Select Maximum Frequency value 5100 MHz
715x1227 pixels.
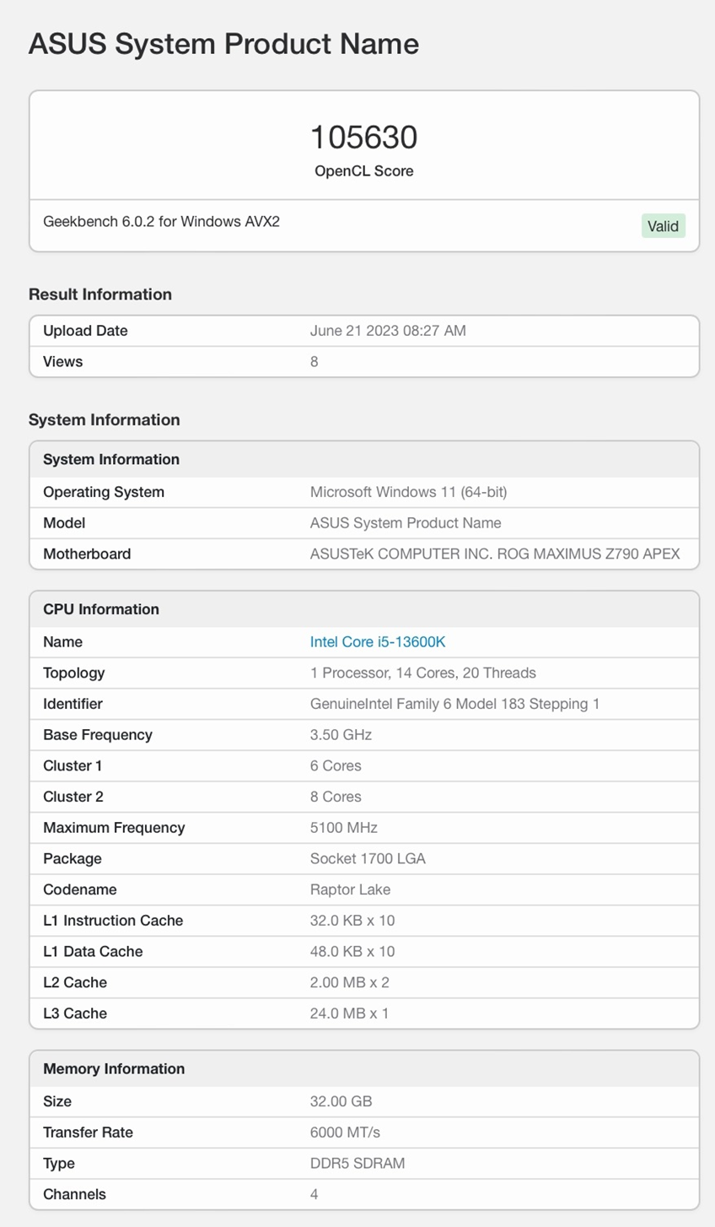pyautogui.click(x=344, y=827)
